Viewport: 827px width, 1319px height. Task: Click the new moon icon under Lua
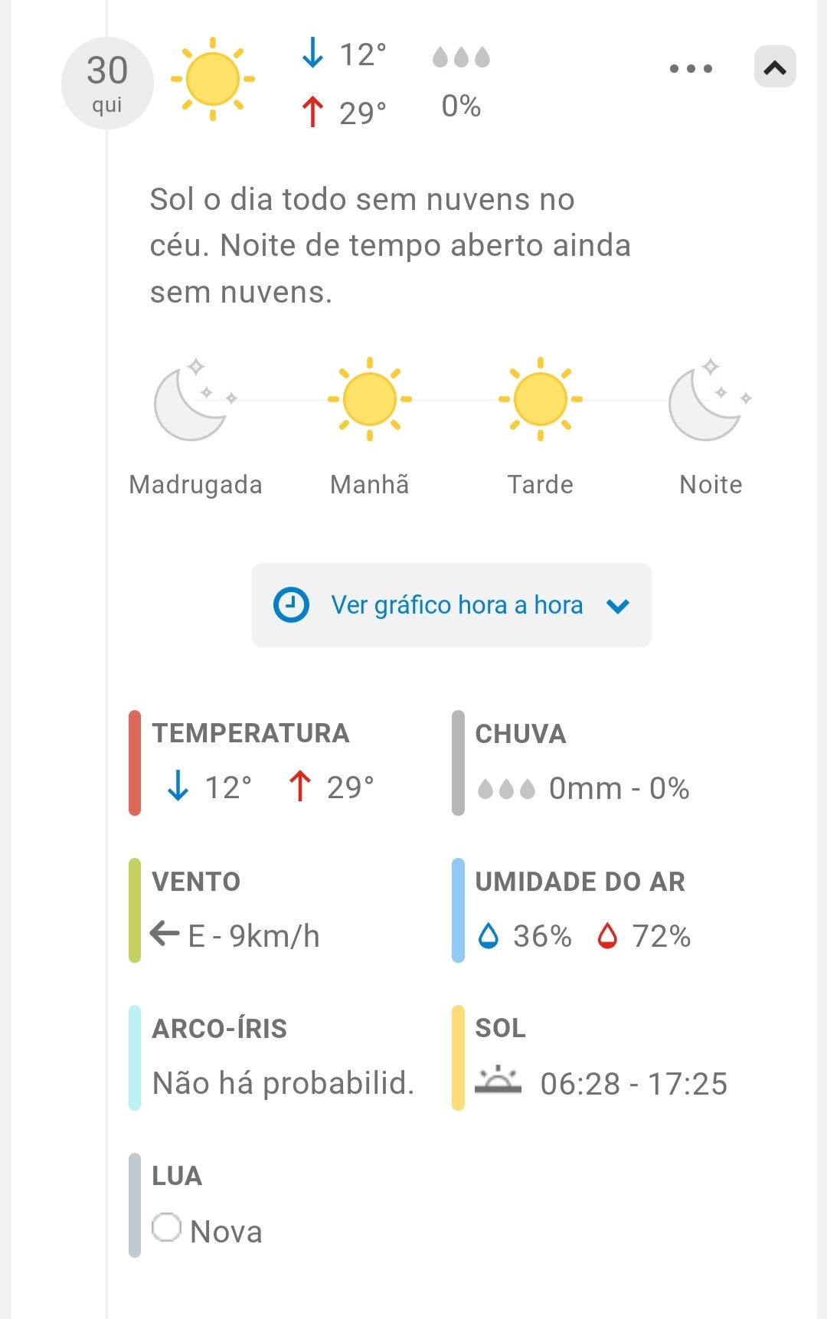(166, 1227)
